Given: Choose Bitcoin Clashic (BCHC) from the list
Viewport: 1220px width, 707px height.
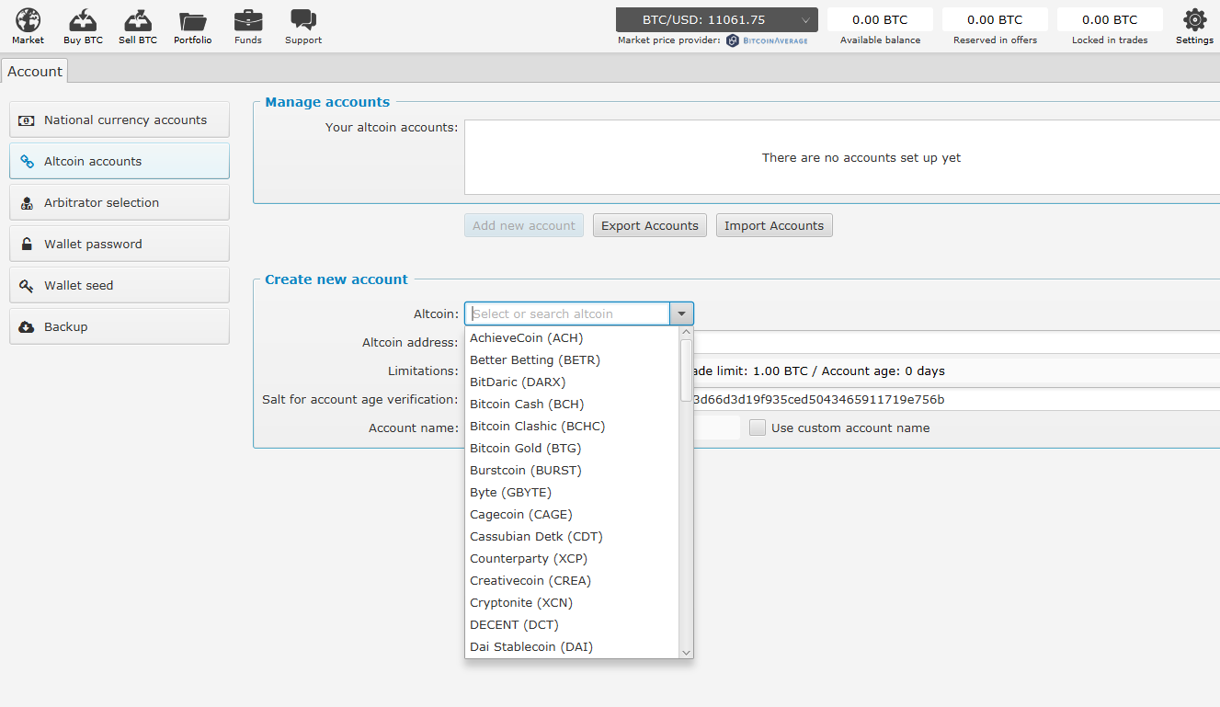Looking at the screenshot, I should point(572,427).
